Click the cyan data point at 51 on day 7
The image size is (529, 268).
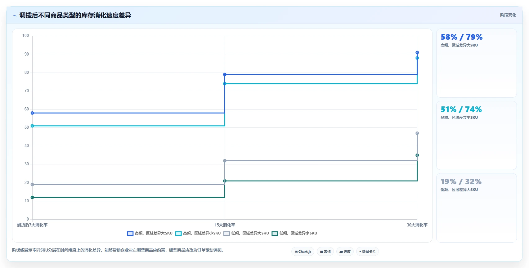[x=32, y=126]
